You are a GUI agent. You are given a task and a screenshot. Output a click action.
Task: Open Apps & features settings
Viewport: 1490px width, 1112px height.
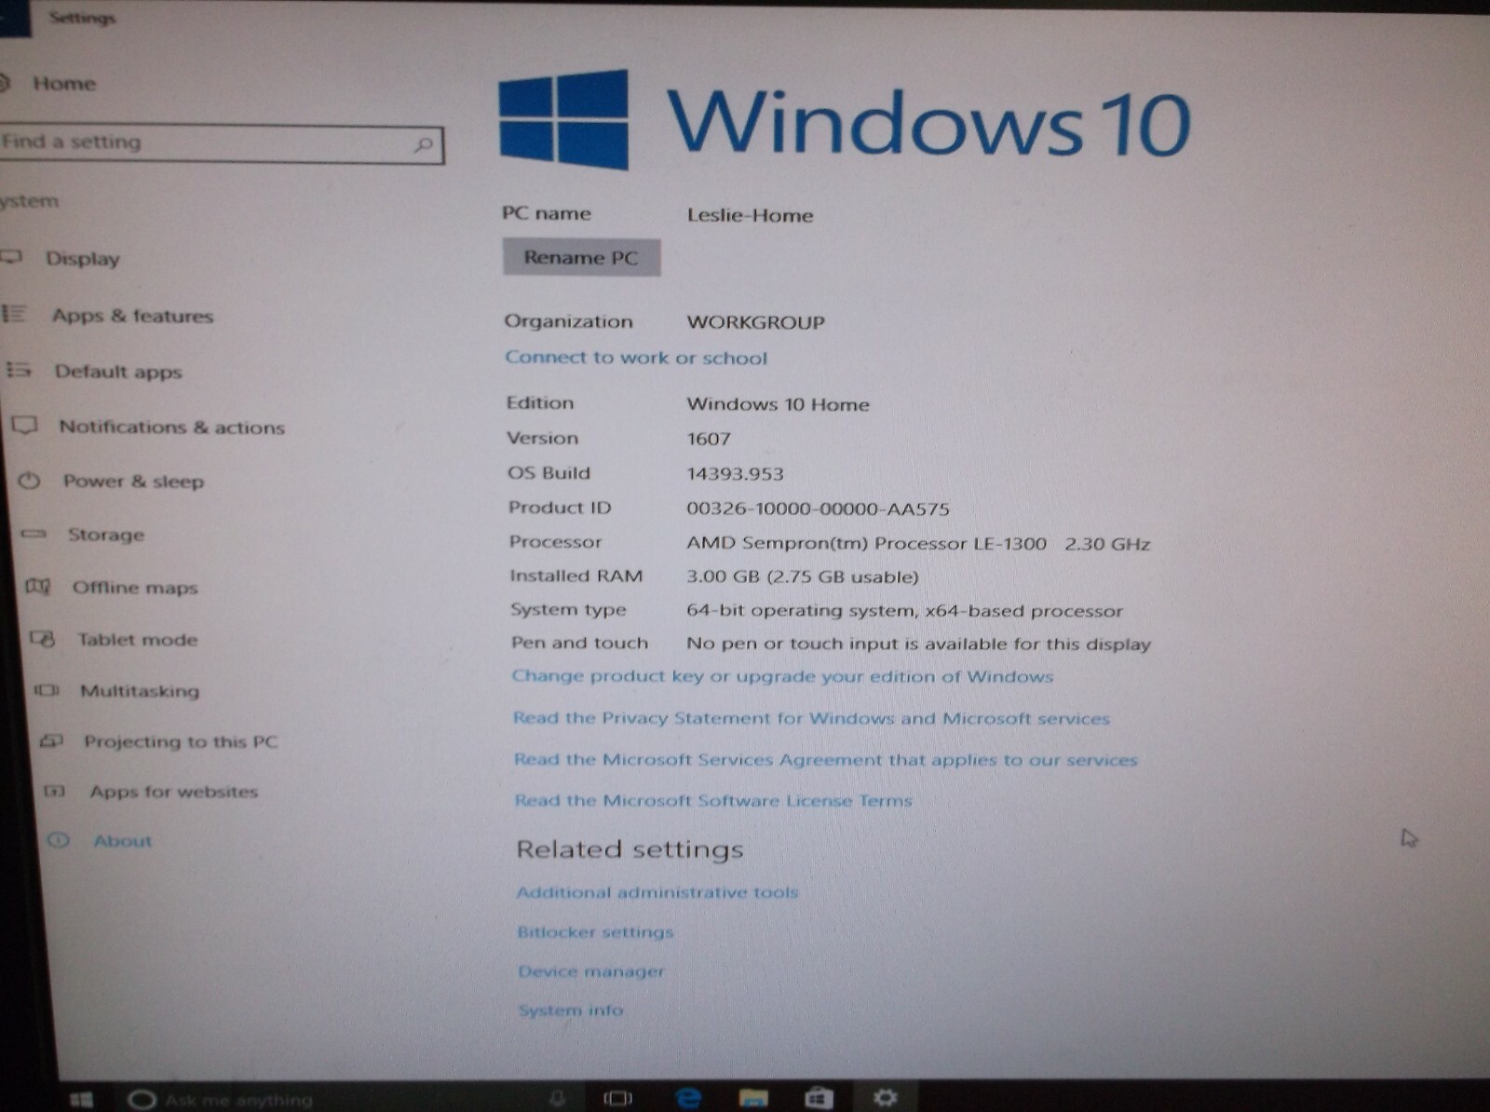132,316
